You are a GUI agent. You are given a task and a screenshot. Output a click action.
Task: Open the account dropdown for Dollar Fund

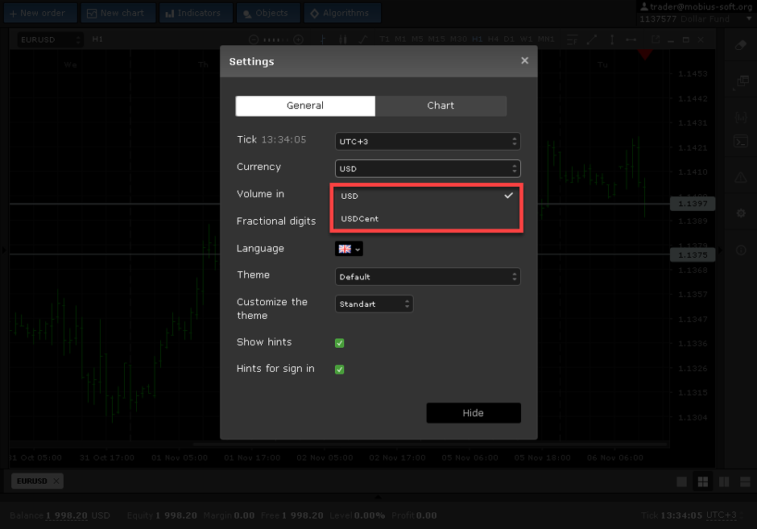[749, 19]
